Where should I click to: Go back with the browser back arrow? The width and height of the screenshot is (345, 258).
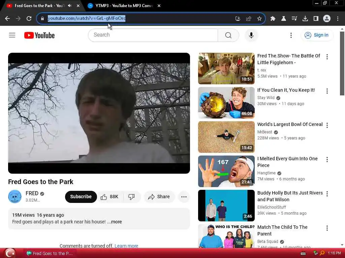(7, 19)
